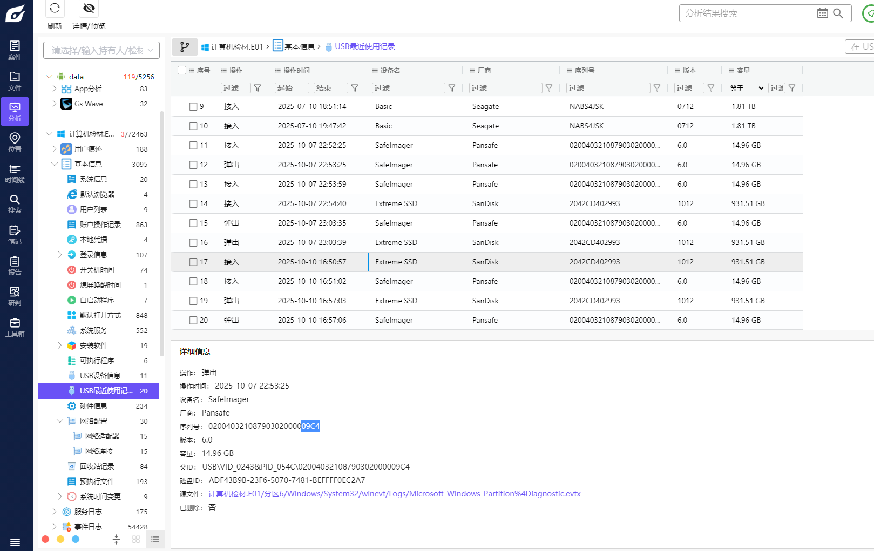The height and width of the screenshot is (551, 874).
Task: Open the 等于 operator dropdown under 容量
Action: point(747,88)
